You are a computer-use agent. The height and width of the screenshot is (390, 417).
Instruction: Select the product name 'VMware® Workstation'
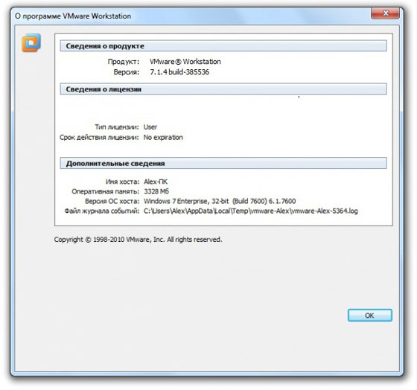pos(185,62)
